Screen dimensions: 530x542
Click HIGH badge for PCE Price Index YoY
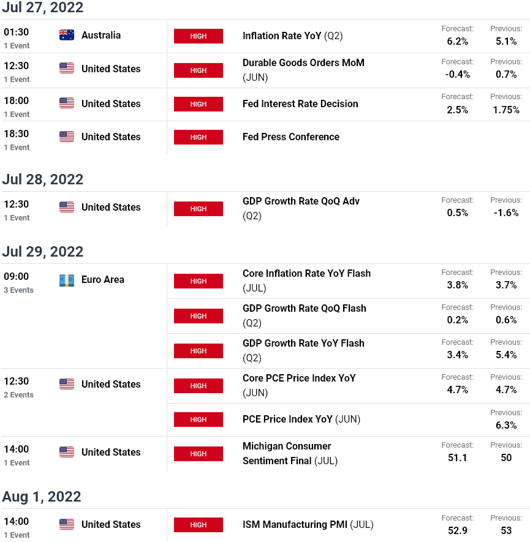[199, 420]
